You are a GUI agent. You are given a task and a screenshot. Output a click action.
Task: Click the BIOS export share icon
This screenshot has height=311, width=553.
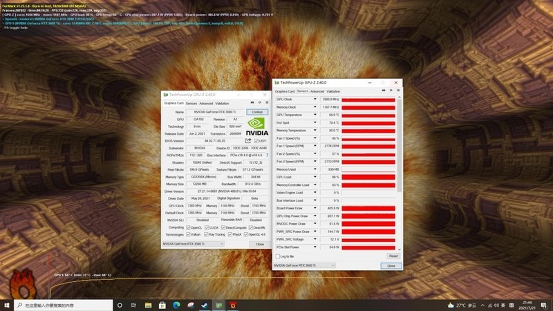coord(248,141)
